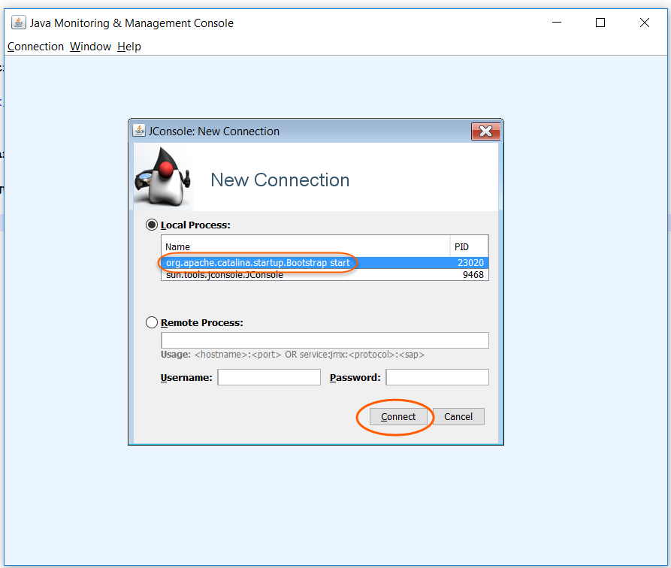Click the Password input field

[437, 377]
